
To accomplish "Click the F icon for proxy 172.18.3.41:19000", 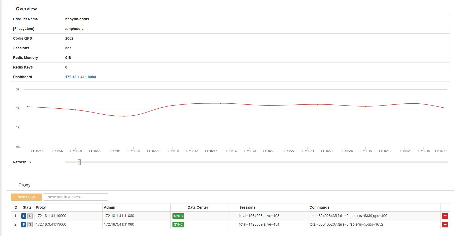I will (x=24, y=225).
